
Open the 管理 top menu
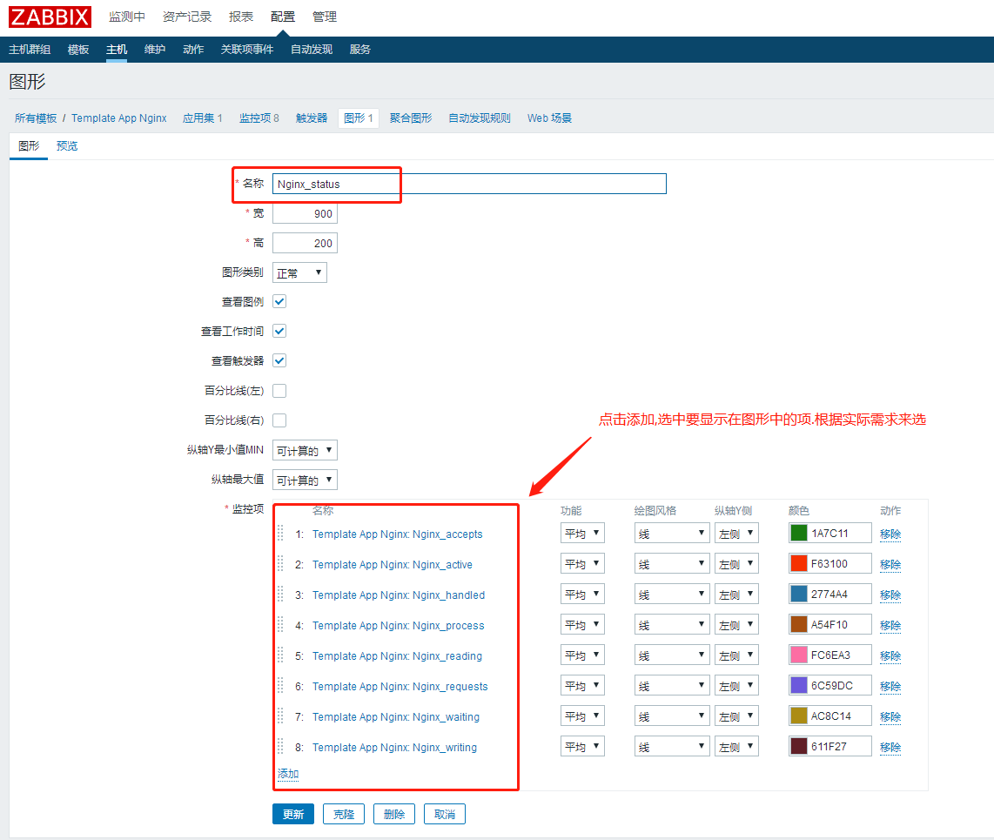[325, 17]
